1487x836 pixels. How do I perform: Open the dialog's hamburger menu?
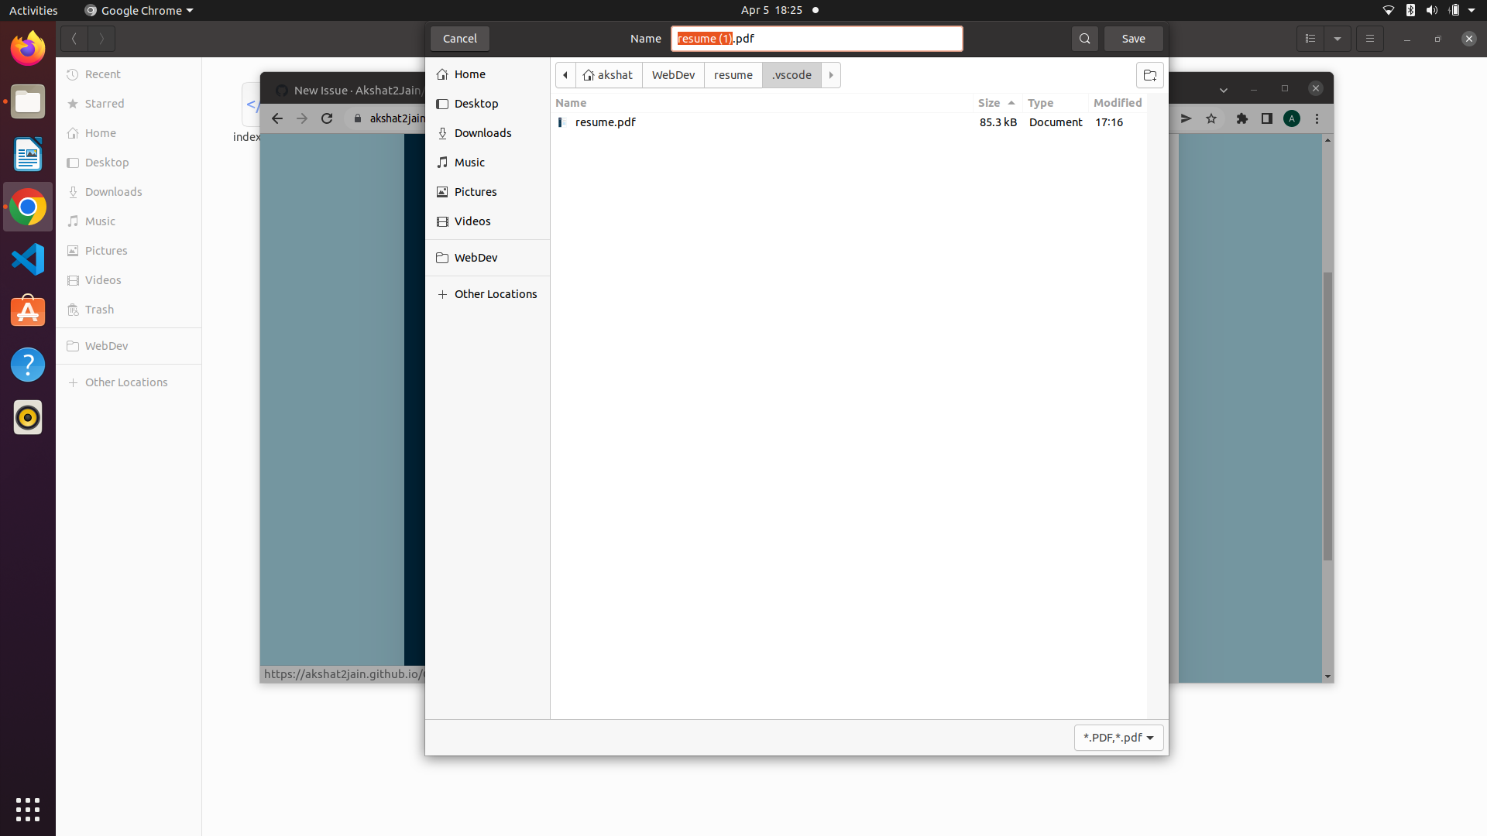point(1369,38)
